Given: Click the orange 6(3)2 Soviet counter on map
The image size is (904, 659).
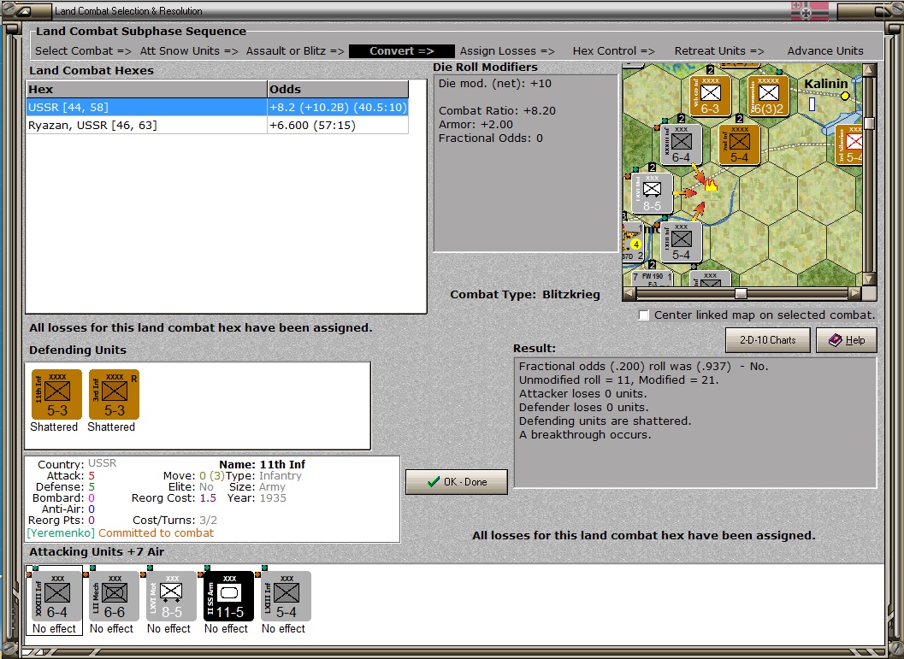Looking at the screenshot, I should [769, 95].
